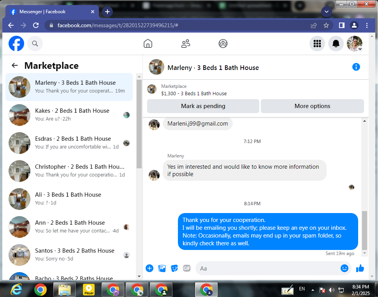Viewport: 378px width, 297px height.
Task: Choose a GIF icon
Action: click(x=187, y=268)
